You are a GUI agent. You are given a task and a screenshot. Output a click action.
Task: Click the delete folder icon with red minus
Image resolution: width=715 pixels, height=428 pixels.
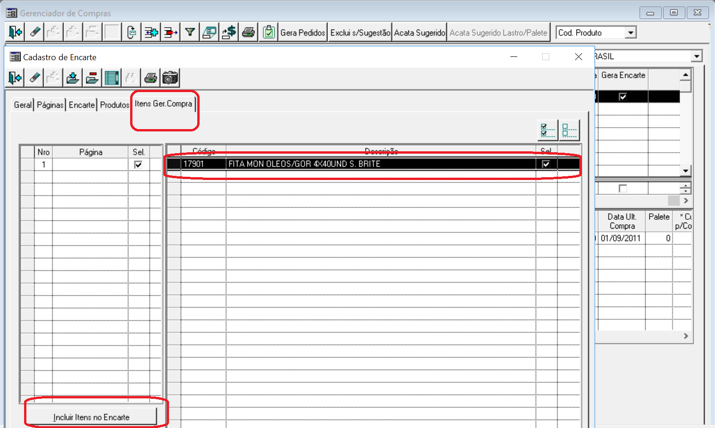(92, 78)
